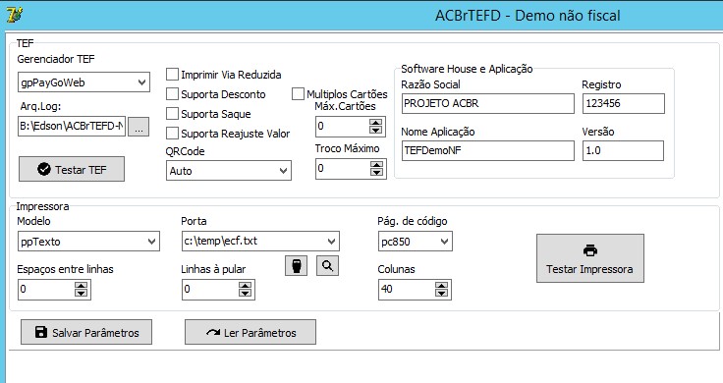
Task: Click the application icon in the title bar
Action: pos(15,15)
